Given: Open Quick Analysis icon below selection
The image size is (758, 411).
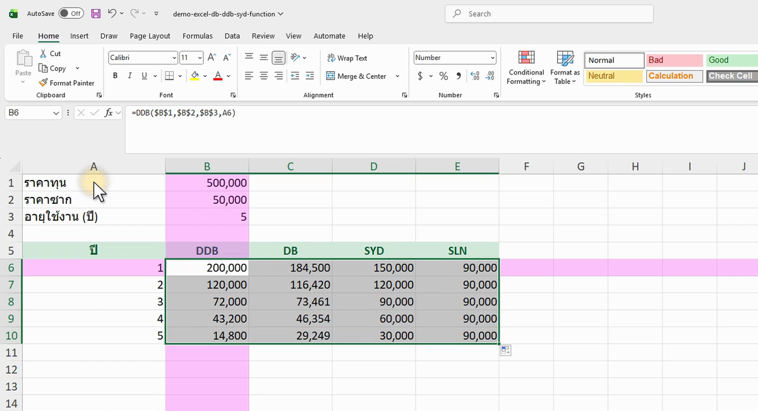Looking at the screenshot, I should click(505, 350).
